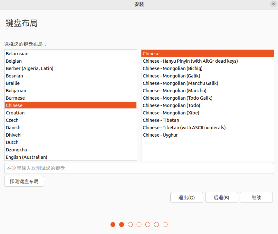The width and height of the screenshot is (278, 234).
Task: Choose Chinese - Hanyu Pinyin variant
Action: [x=207, y=61]
